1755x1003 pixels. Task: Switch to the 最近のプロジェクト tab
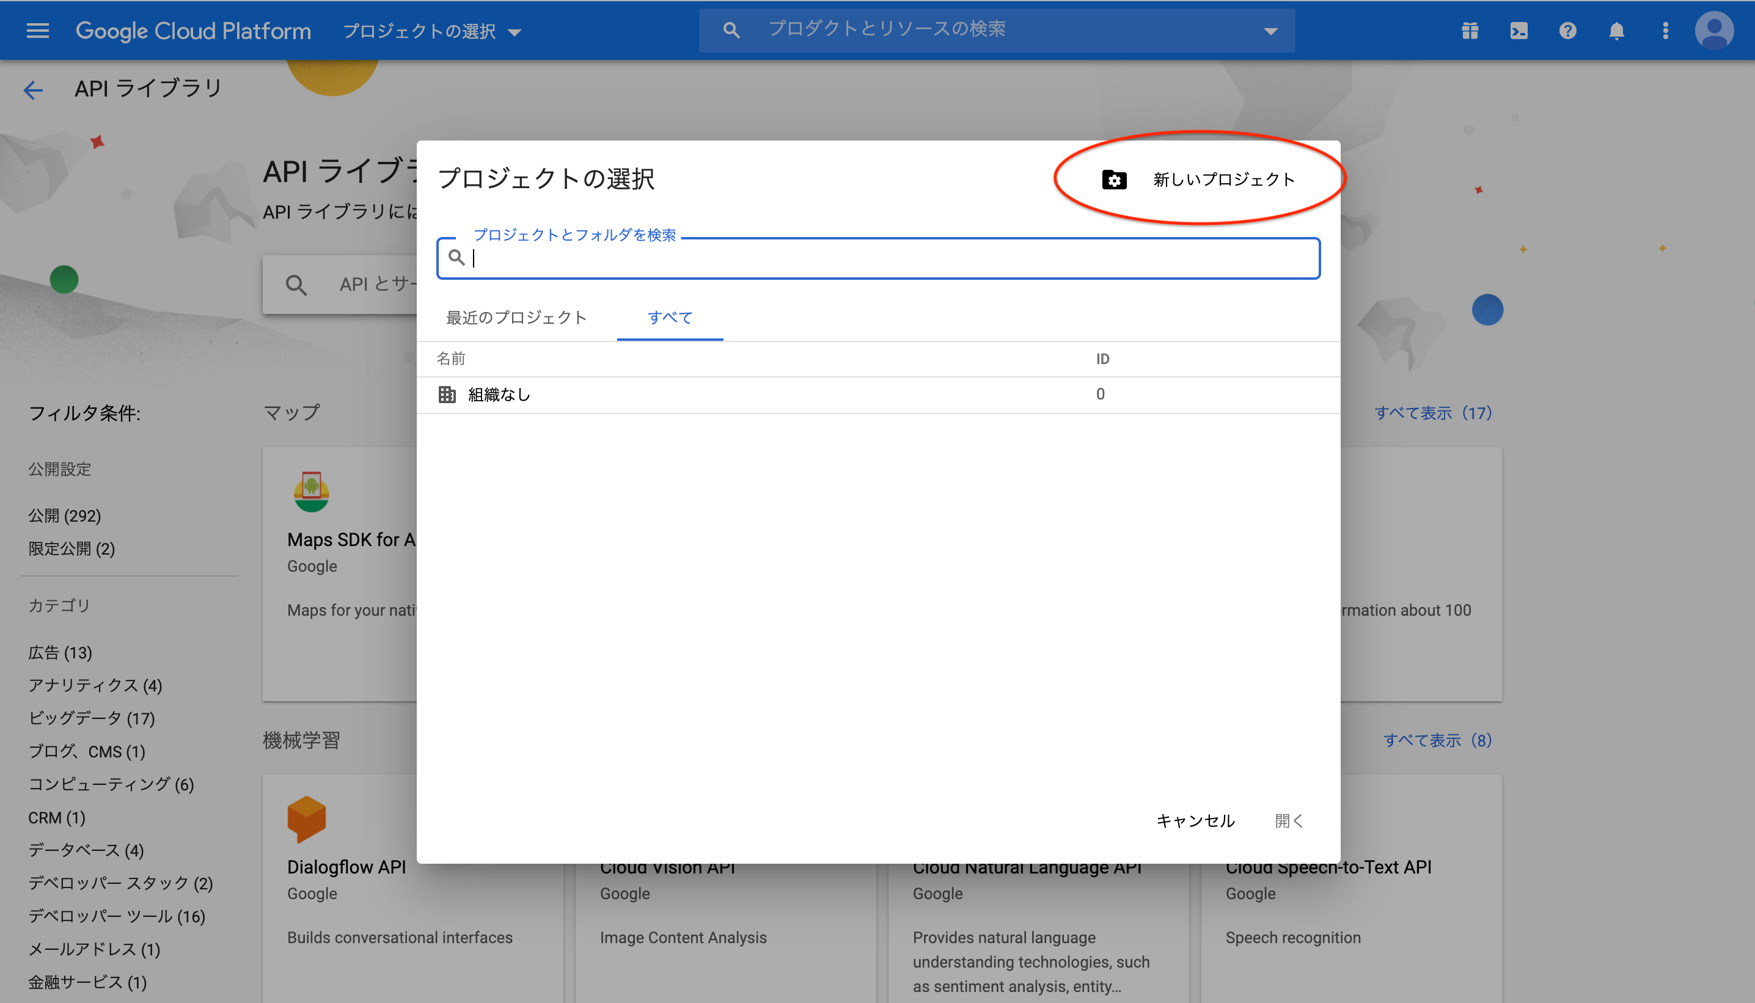click(x=515, y=318)
